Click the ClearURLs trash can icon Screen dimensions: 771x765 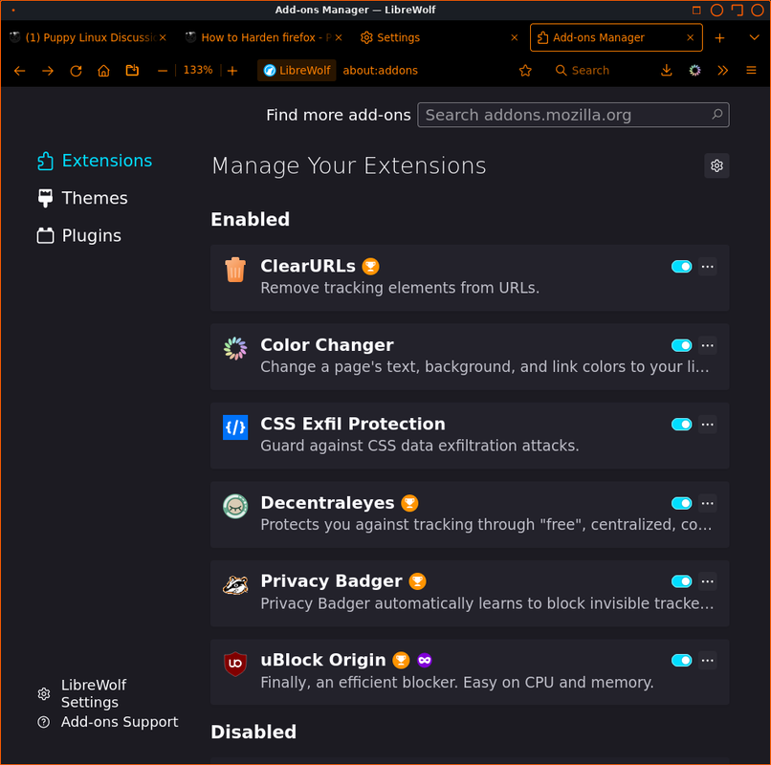(235, 270)
